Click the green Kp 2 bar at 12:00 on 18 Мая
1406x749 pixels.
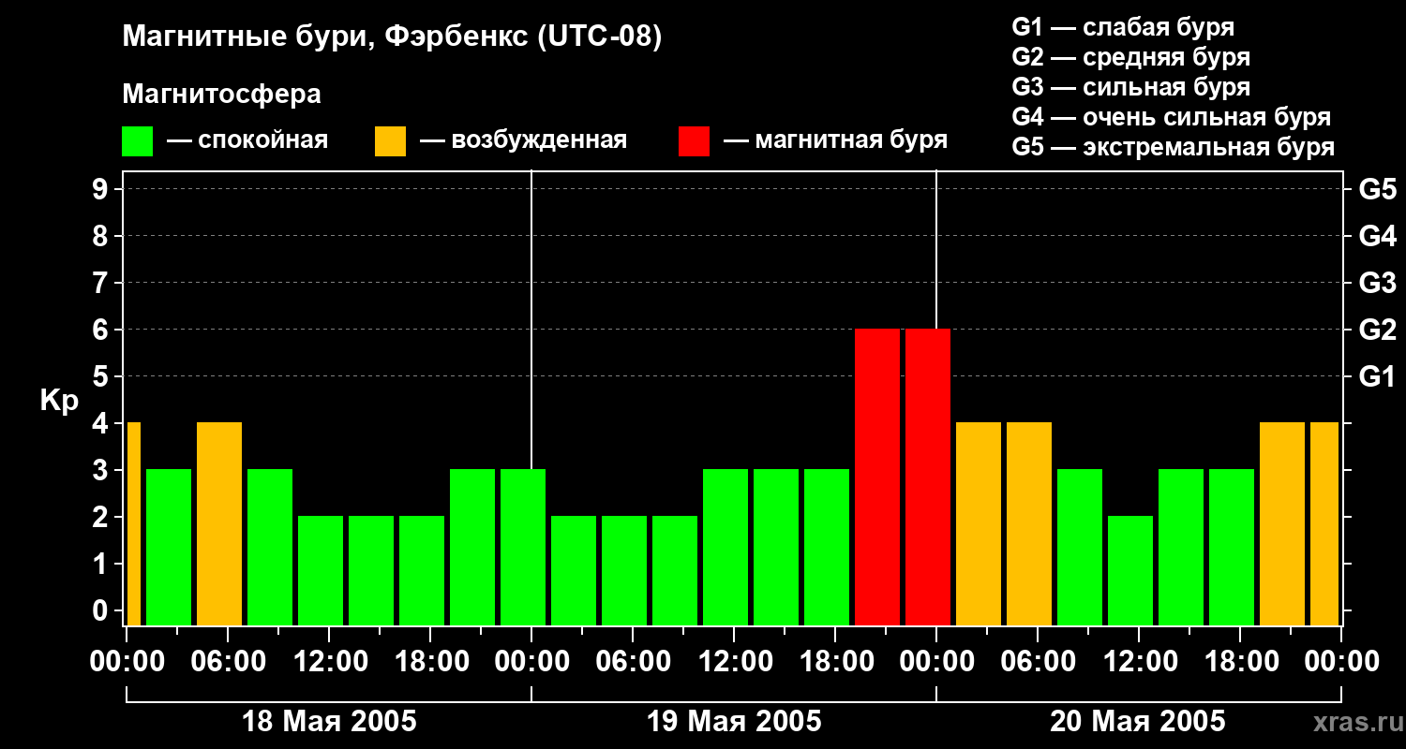click(321, 570)
